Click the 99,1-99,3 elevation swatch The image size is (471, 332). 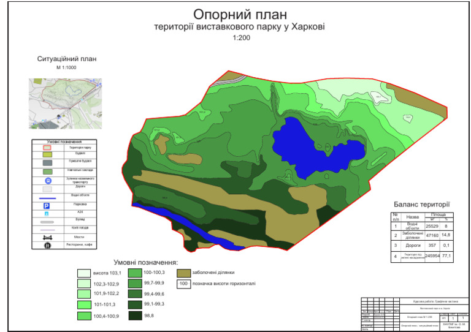(x=135, y=304)
